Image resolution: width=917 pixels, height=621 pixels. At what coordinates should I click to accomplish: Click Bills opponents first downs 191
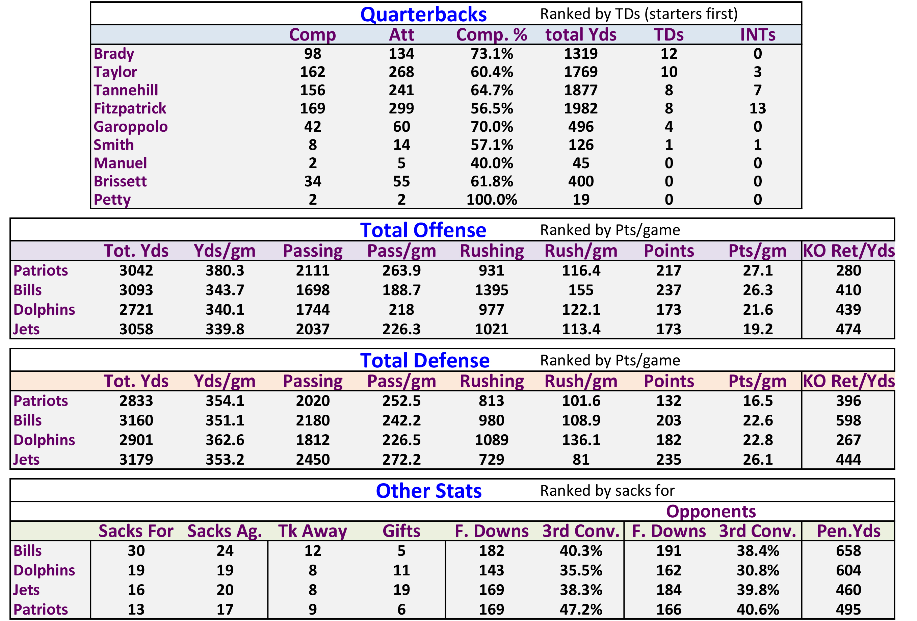click(x=669, y=550)
